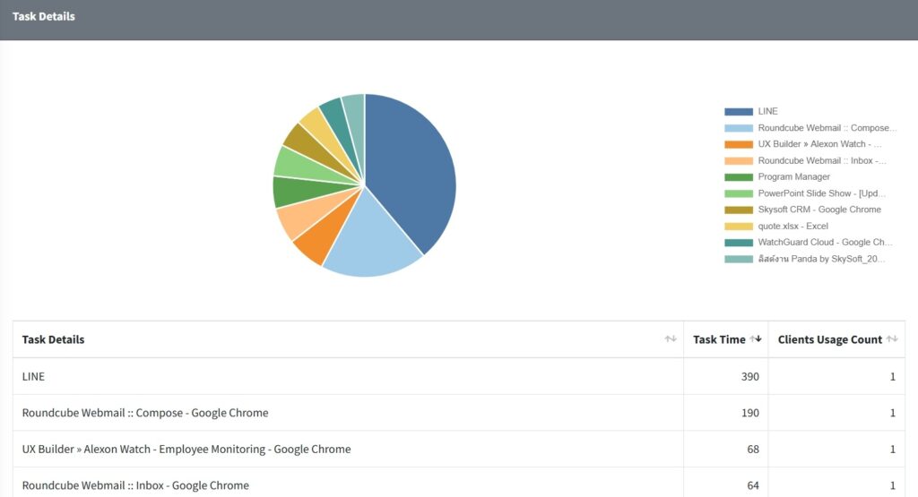Toggle UX Builder legend swatch
Screen dimensions: 918x497
pyautogui.click(x=739, y=144)
